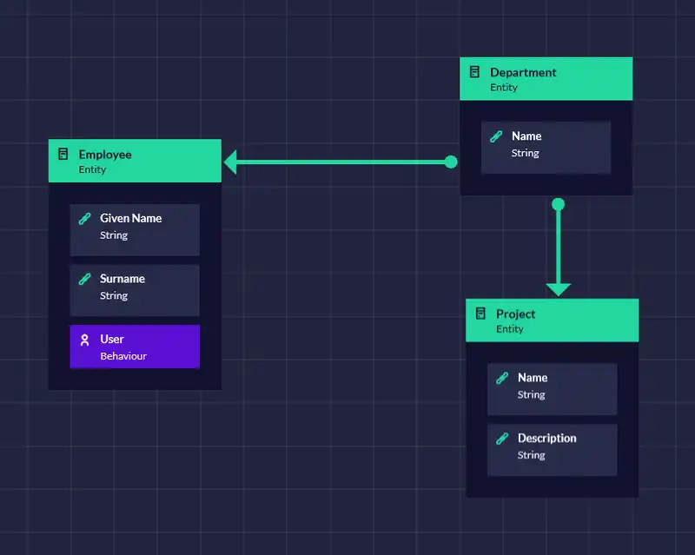Screen dimensions: 695x555
Task: Select the Employee entity header title
Action: tap(105, 155)
